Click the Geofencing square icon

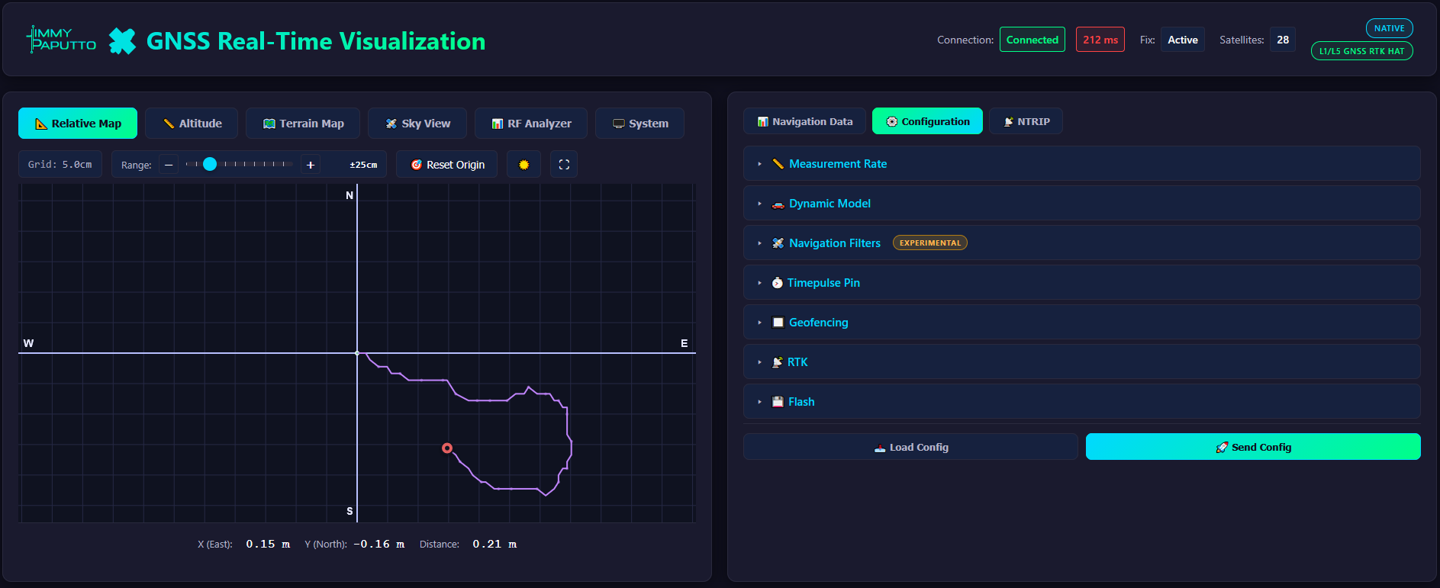click(x=778, y=323)
